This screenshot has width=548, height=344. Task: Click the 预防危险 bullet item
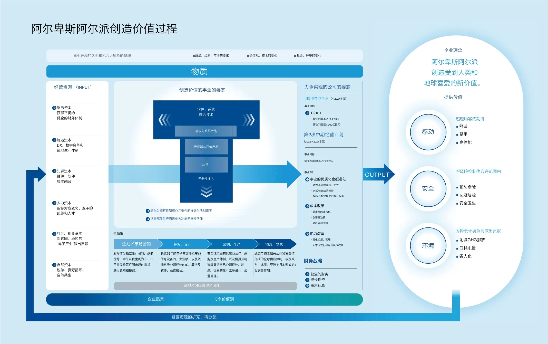pyautogui.click(x=466, y=187)
